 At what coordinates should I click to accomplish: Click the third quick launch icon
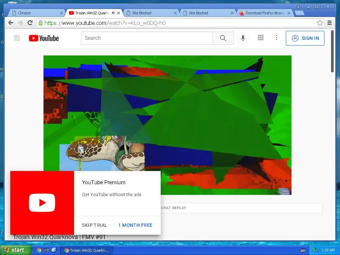(54, 250)
